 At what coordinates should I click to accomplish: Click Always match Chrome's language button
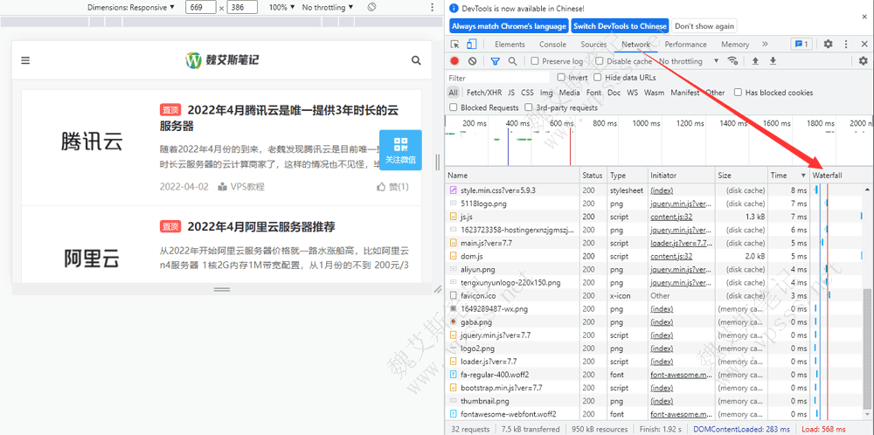pyautogui.click(x=509, y=26)
